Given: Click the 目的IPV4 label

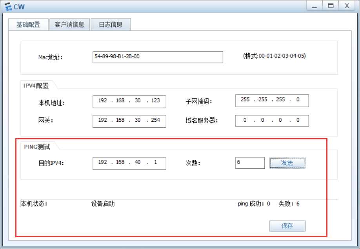Looking at the screenshot, I should 51,163.
